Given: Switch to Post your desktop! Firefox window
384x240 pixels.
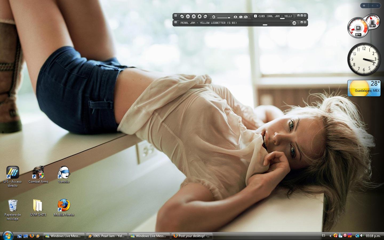Looking at the screenshot, I should tap(192, 236).
